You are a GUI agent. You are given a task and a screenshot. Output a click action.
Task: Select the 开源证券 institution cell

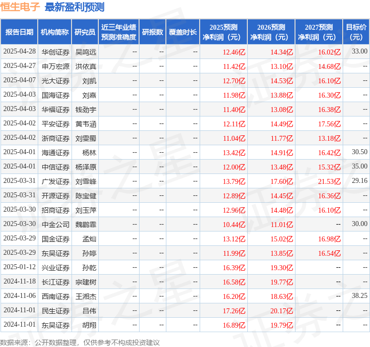[x=56, y=196]
